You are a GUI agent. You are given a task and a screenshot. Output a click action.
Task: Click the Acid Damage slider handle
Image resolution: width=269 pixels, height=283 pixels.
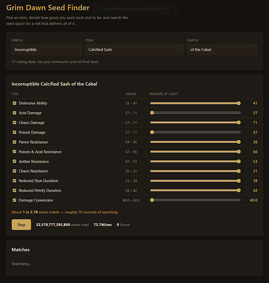click(152, 113)
